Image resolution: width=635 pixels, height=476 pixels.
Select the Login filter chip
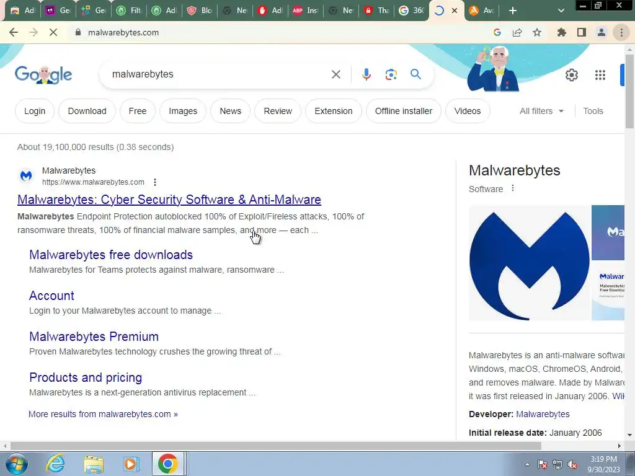pos(35,111)
